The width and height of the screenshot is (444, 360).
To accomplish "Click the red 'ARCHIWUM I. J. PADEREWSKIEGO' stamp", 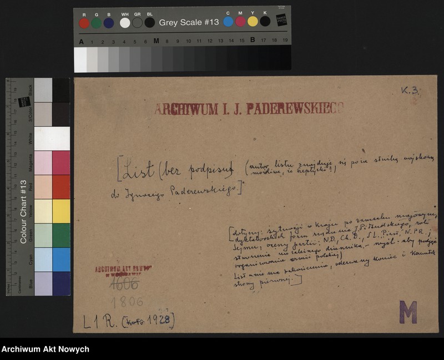I will coord(249,108).
